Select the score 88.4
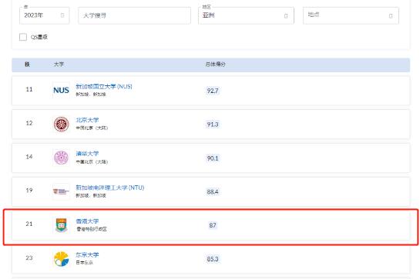Viewport: 420px width, 279px height. coord(213,192)
